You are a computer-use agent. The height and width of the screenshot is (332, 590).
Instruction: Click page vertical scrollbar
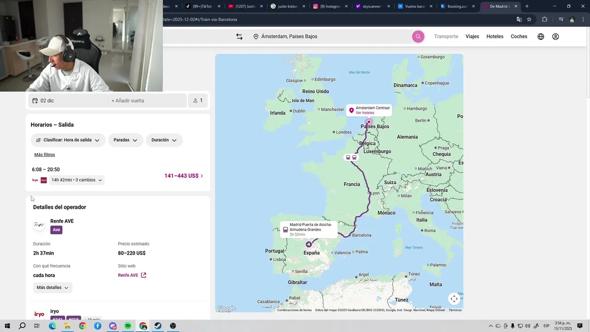pos(587,62)
